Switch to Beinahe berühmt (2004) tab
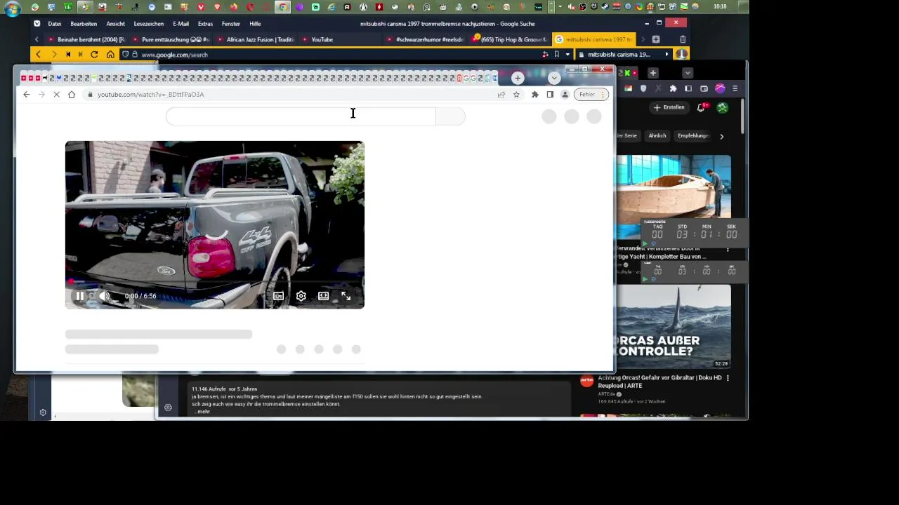Image resolution: width=899 pixels, height=505 pixels. pos(86,39)
